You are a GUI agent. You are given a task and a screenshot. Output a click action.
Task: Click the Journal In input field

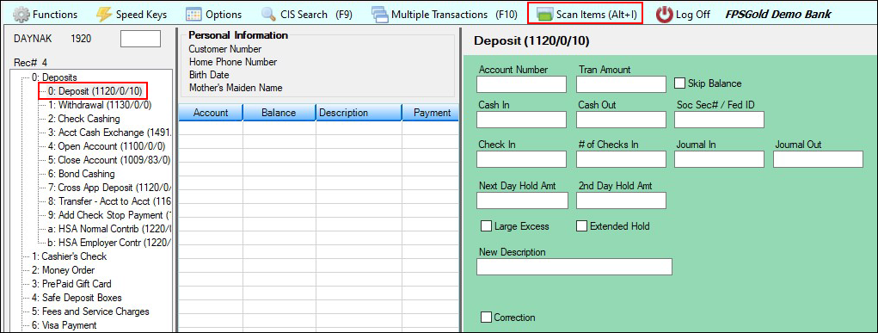click(x=720, y=159)
